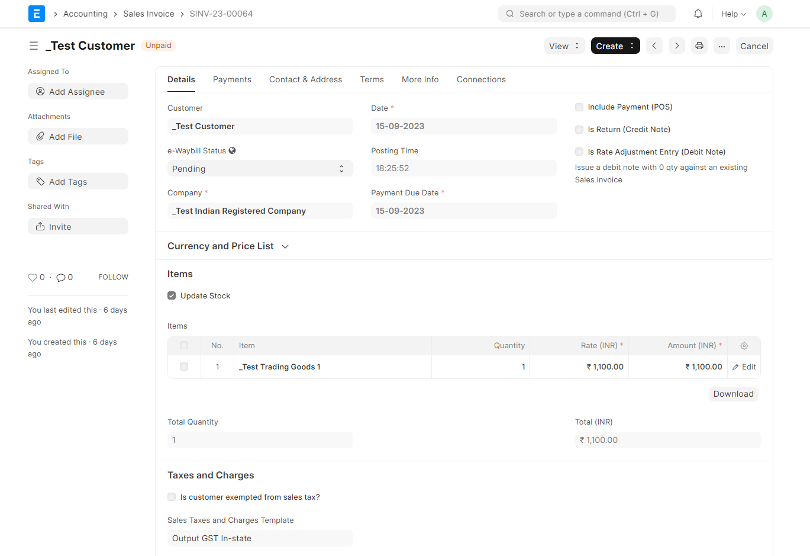The image size is (810, 556).
Task: Open the e-Waybill Status dropdown
Action: coord(260,168)
